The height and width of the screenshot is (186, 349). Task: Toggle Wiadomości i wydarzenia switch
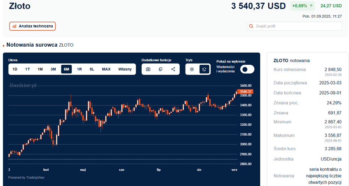click(x=247, y=69)
